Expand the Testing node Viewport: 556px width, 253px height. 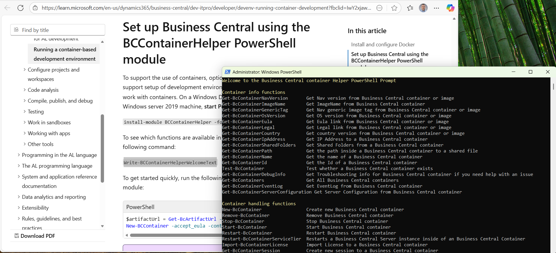(x=25, y=112)
